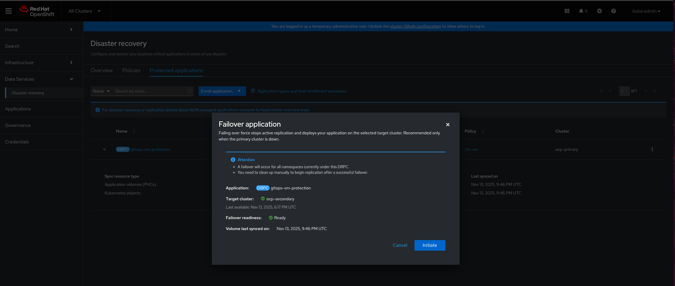Select Governance in the sidebar
The width and height of the screenshot is (675, 286).
[x=18, y=125]
